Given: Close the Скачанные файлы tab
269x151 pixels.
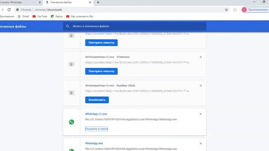Looking at the screenshot, I should [x=90, y=3].
